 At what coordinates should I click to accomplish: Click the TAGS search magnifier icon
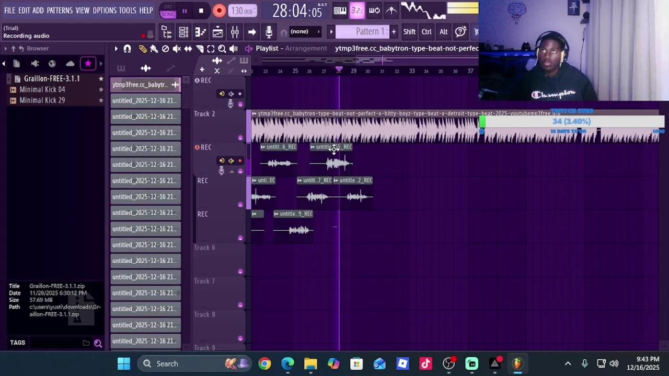point(98,343)
